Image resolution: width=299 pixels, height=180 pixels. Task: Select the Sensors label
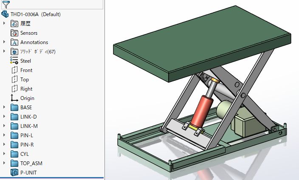[x=29, y=33]
